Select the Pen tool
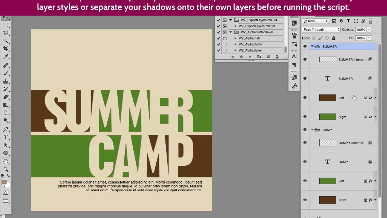The image size is (387, 218). click(x=6, y=130)
